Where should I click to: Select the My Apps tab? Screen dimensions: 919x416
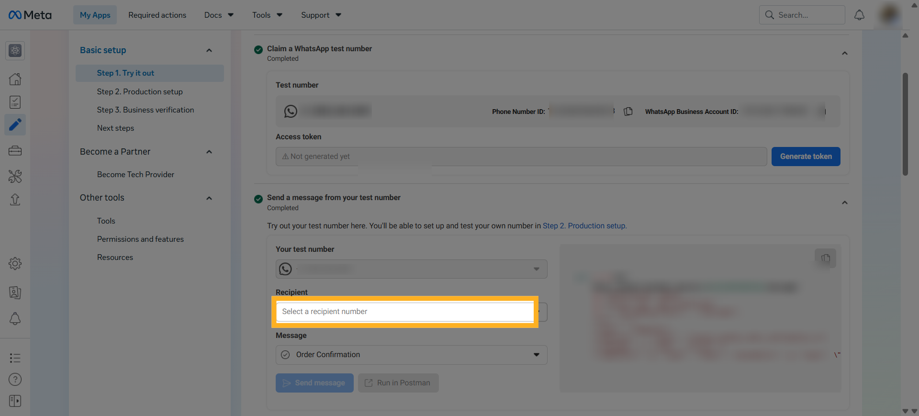point(95,15)
